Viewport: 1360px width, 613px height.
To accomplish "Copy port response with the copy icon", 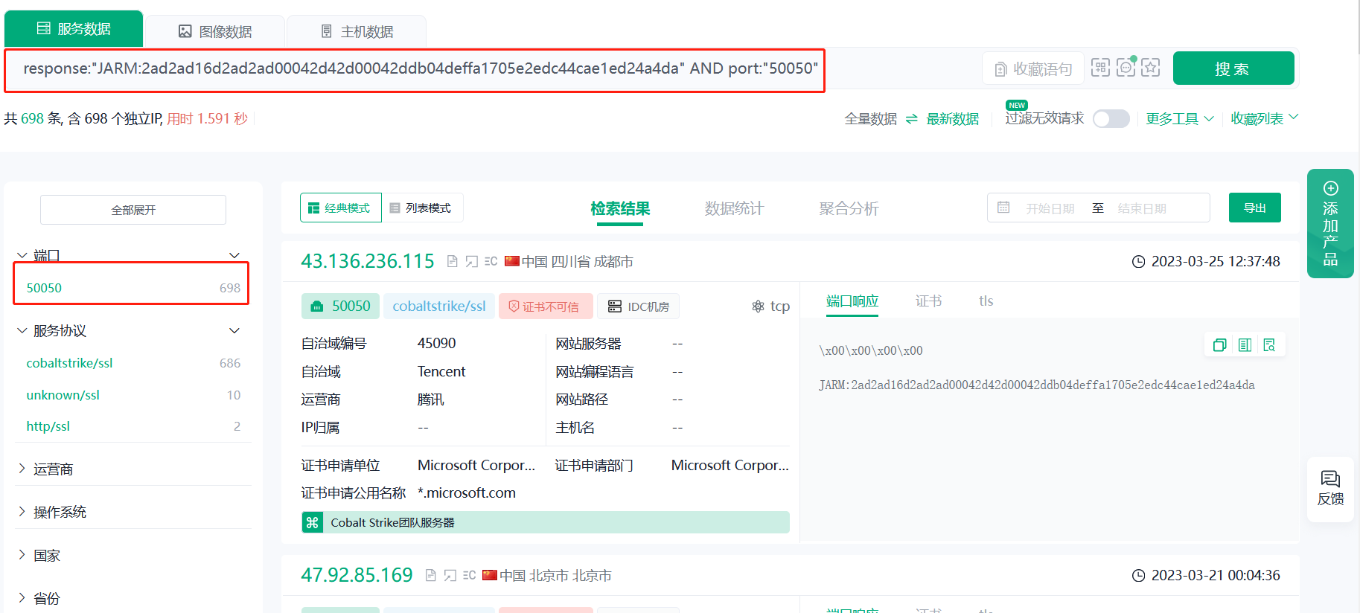I will click(x=1219, y=345).
